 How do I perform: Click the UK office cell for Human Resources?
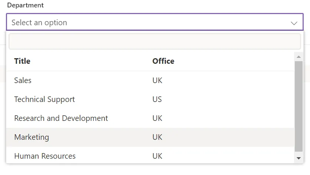[157, 156]
